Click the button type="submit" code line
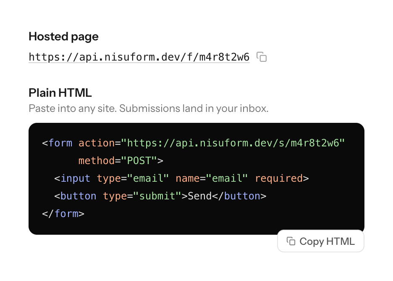Viewport: 393px width, 281px height. [x=160, y=196]
